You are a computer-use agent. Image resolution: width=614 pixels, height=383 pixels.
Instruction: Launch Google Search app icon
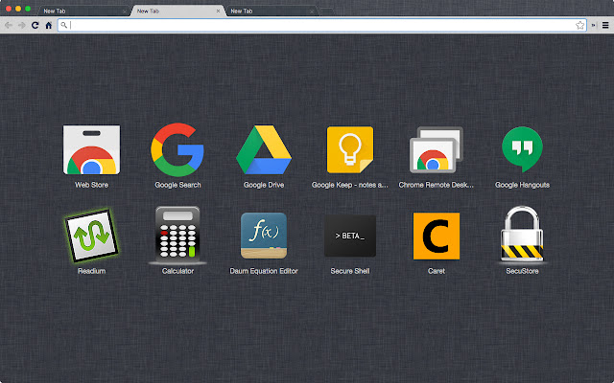click(x=177, y=149)
